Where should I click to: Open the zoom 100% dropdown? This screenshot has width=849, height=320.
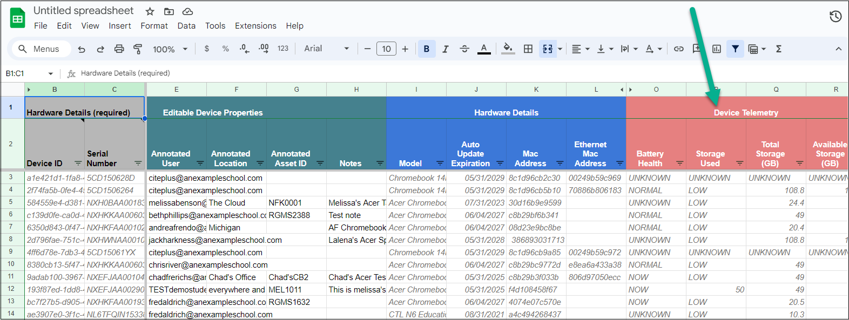coord(170,49)
